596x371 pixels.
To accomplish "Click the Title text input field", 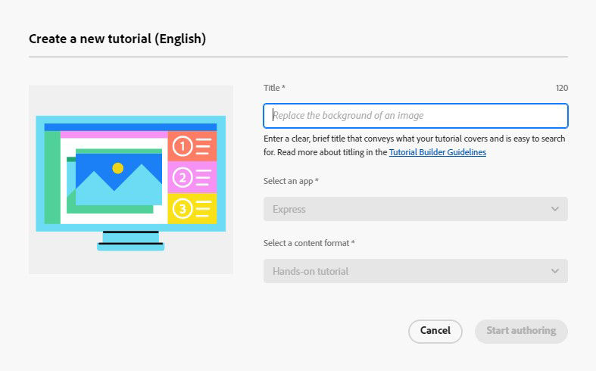I will (x=415, y=116).
